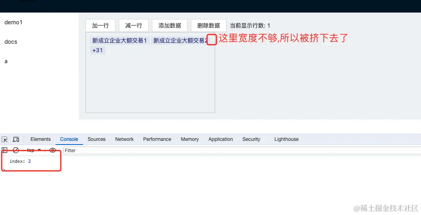This screenshot has width=421, height=215.
Task: Focus the console Filter input field
Action: click(x=242, y=151)
